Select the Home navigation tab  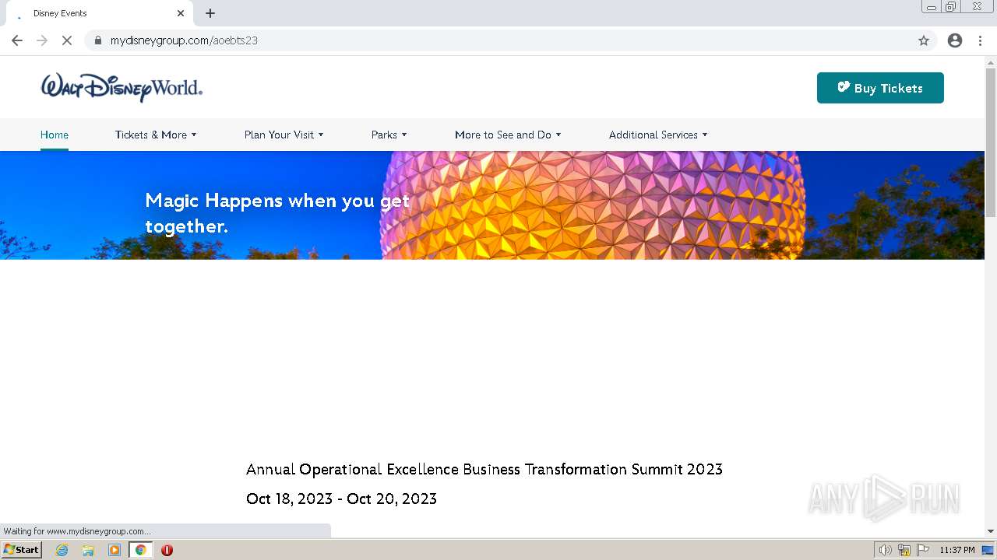[x=55, y=135]
